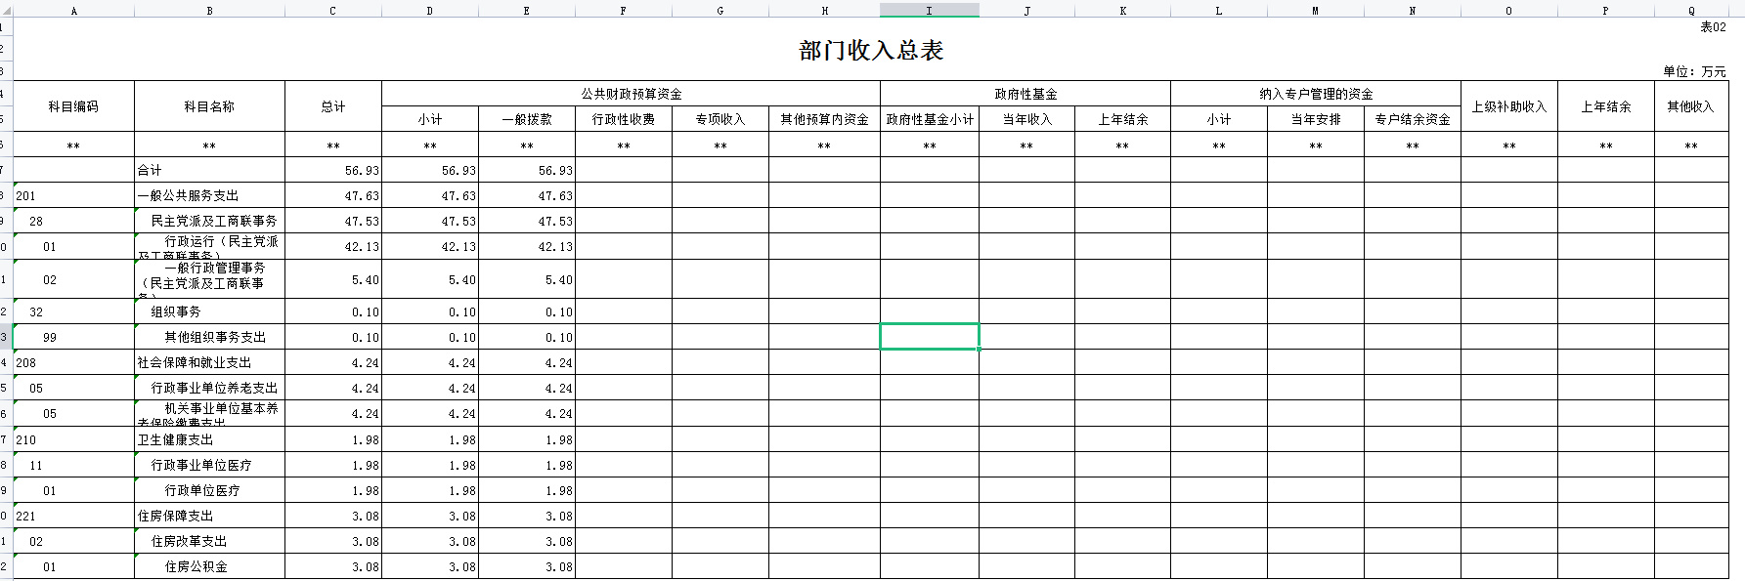Select subject code 221 cell
This screenshot has width=1745, height=581.
pos(73,516)
